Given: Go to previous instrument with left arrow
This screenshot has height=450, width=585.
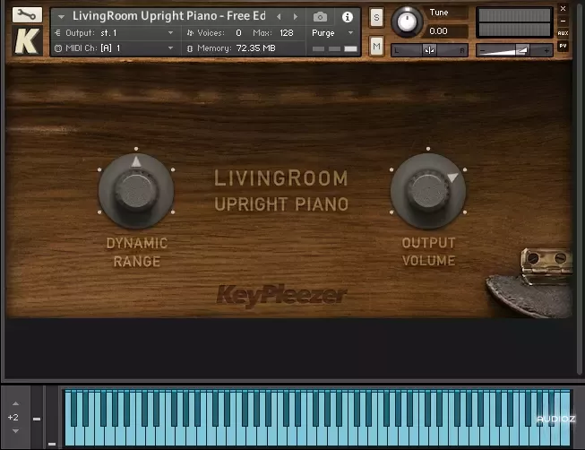Looking at the screenshot, I should [279, 16].
